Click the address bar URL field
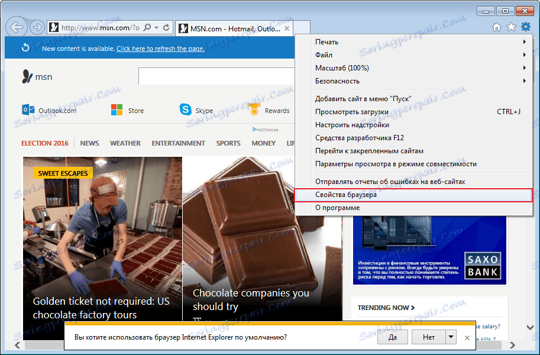The height and width of the screenshot is (355, 540). tap(100, 28)
